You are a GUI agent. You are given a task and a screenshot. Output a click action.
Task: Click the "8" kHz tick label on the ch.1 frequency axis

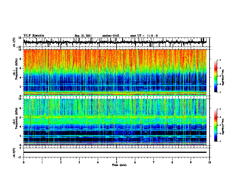point(21,59)
